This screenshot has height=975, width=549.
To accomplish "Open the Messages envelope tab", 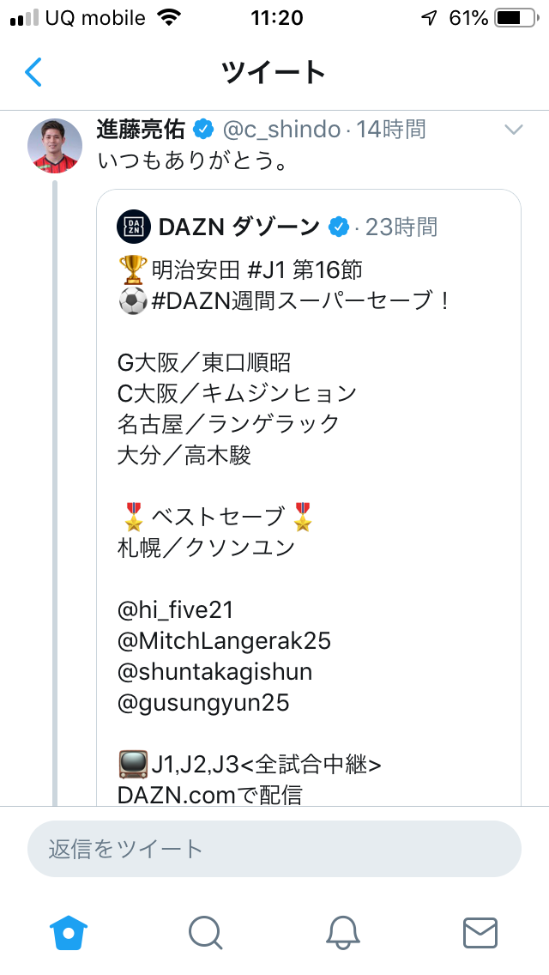I will click(x=480, y=932).
